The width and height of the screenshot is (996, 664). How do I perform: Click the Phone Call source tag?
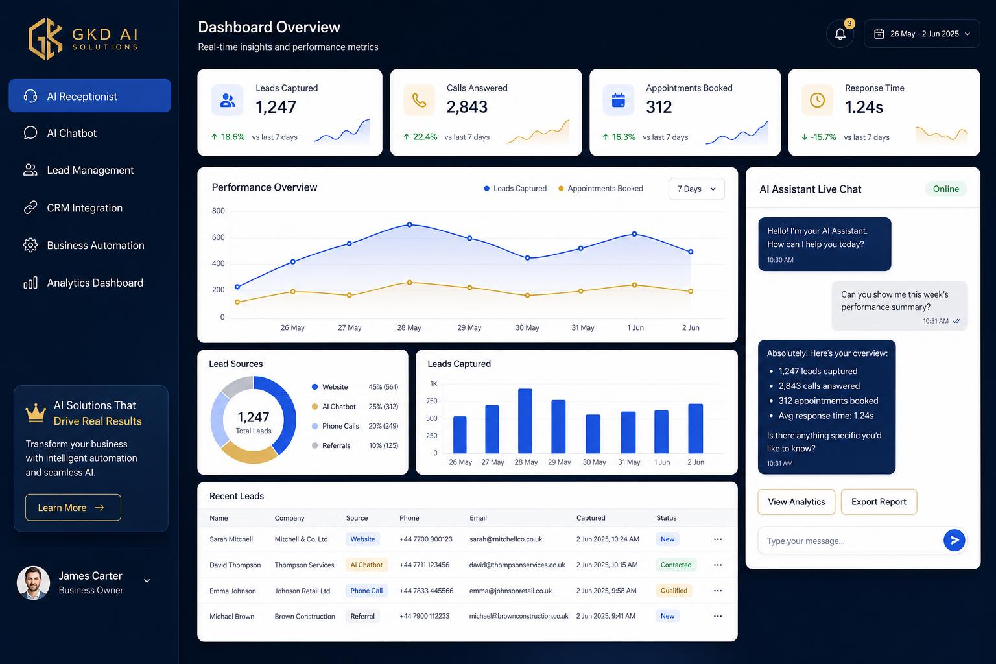tap(366, 591)
